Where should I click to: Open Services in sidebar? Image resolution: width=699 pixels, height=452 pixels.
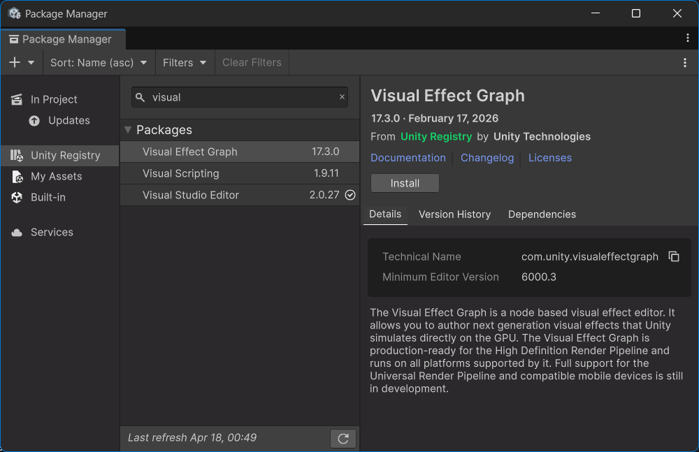[60, 232]
